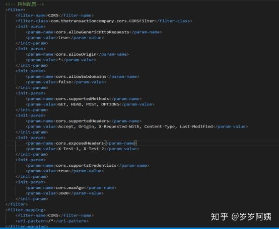Click cors.allowSubdomains param name
This screenshot has height=229, width=279.
(81, 76)
